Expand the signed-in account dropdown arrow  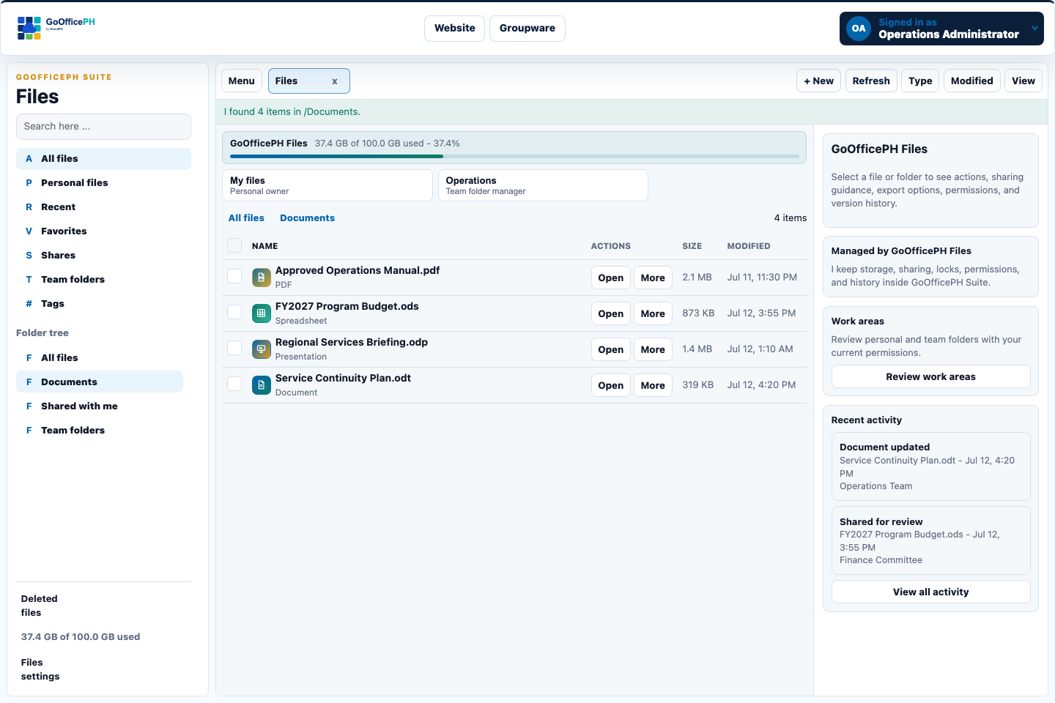coord(1034,29)
